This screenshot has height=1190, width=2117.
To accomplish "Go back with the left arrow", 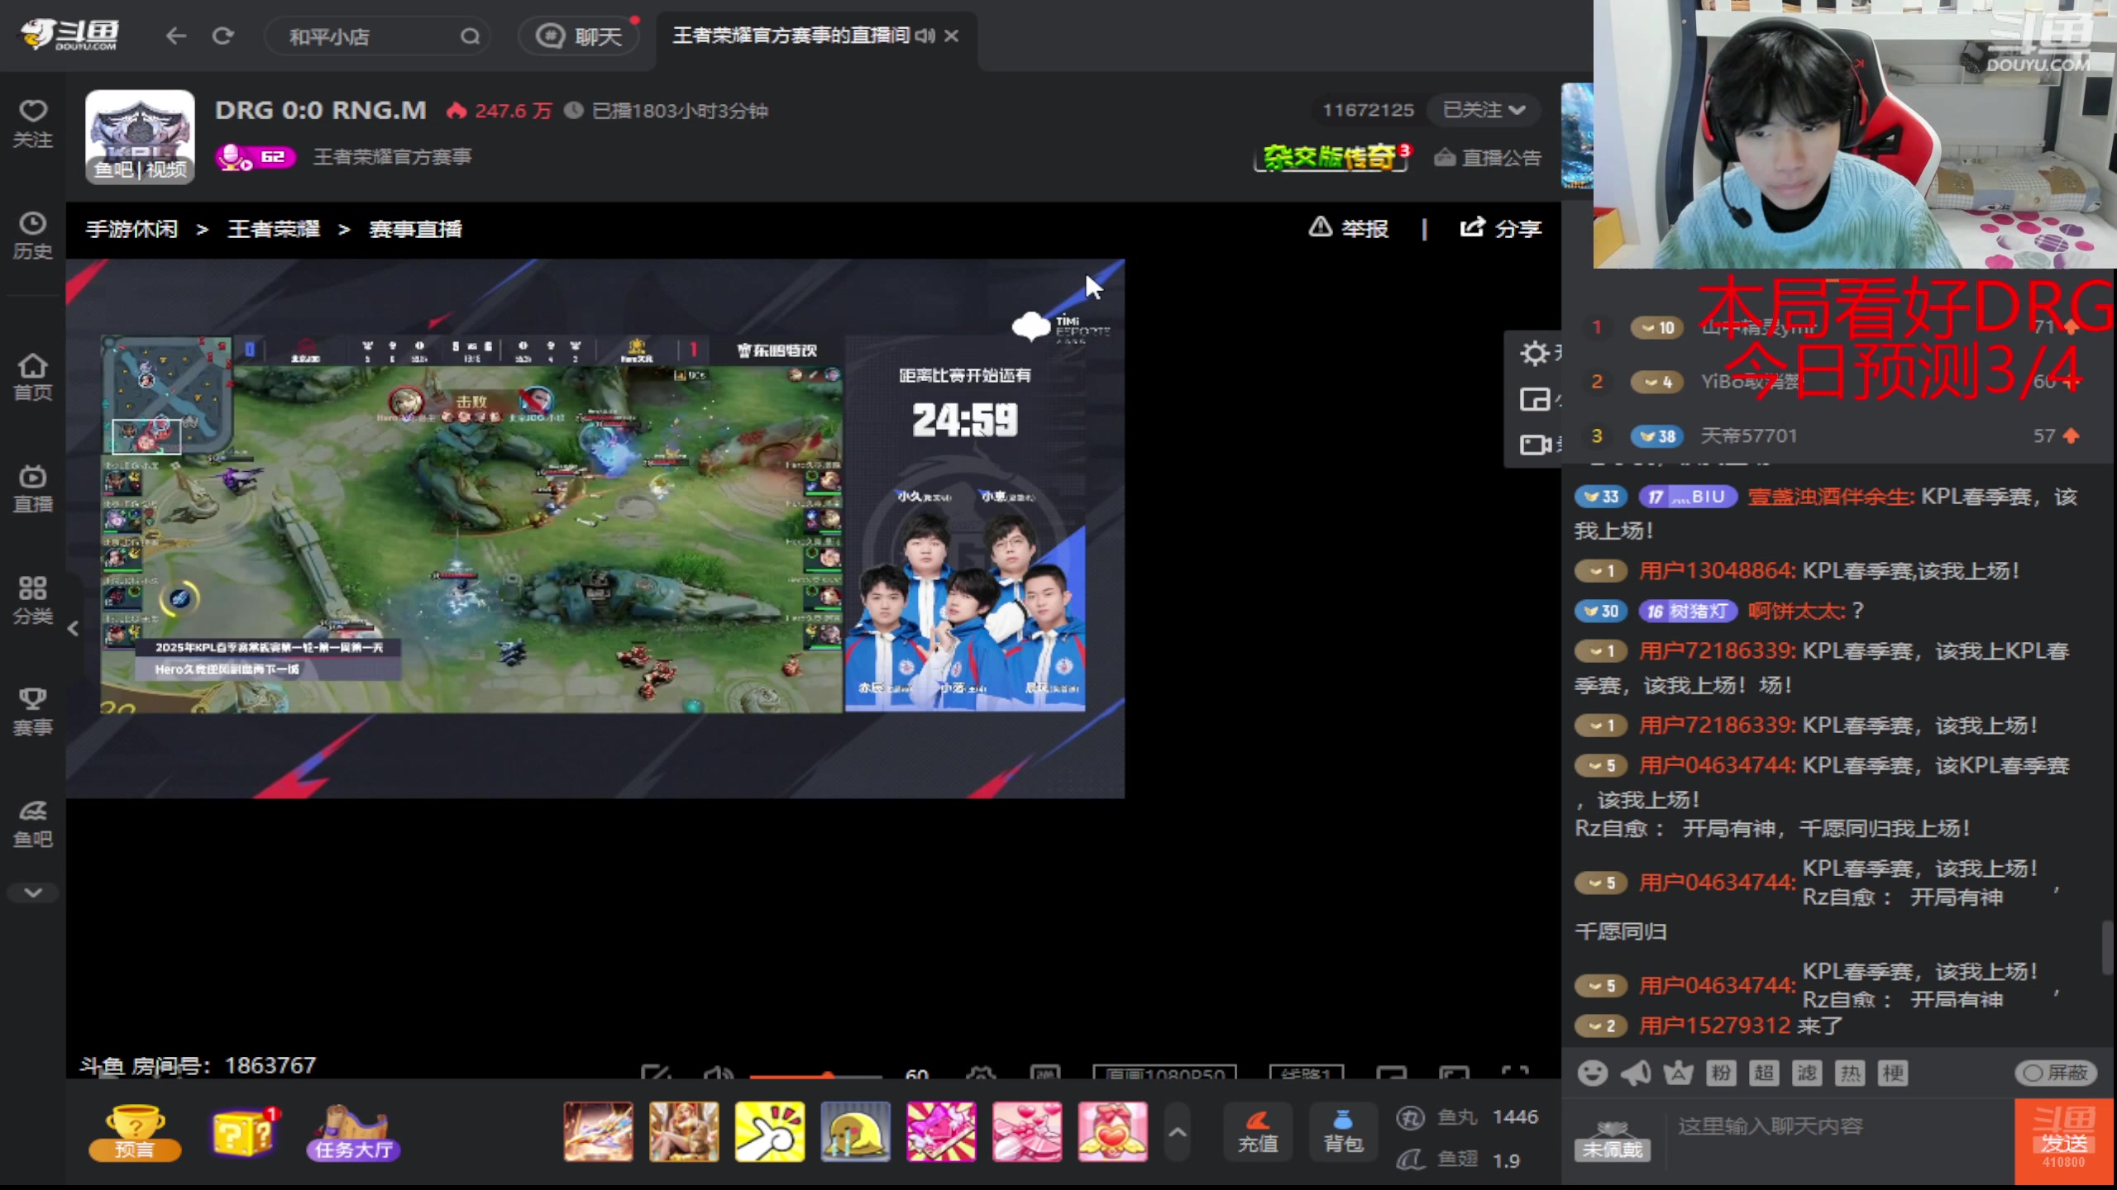I will tap(175, 36).
